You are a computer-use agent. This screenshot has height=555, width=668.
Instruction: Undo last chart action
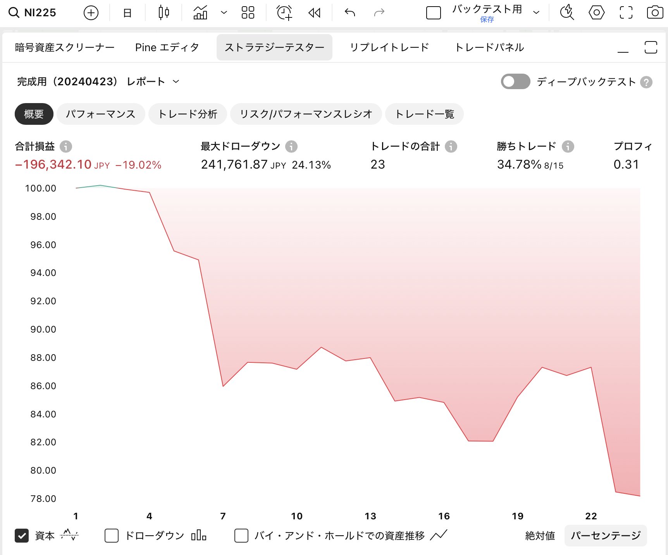coord(350,13)
